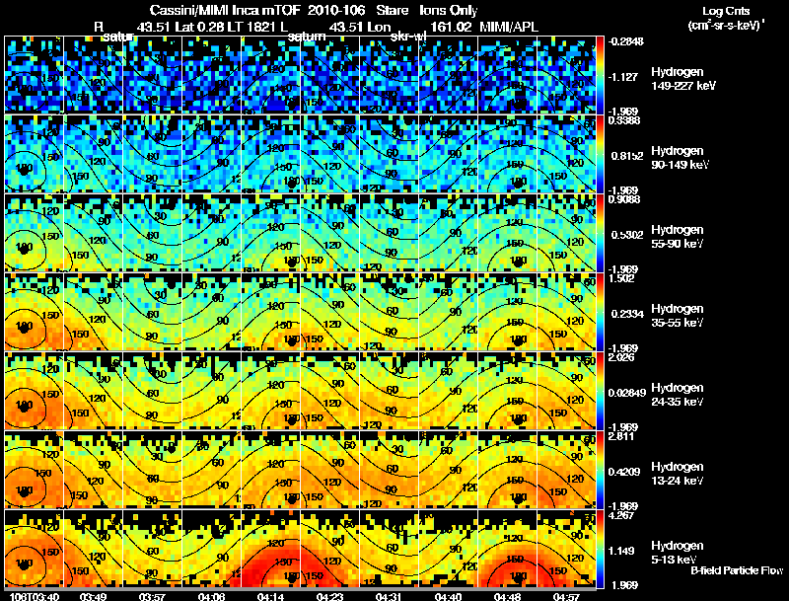Click colorbar value "0.9088"

[x=624, y=199]
